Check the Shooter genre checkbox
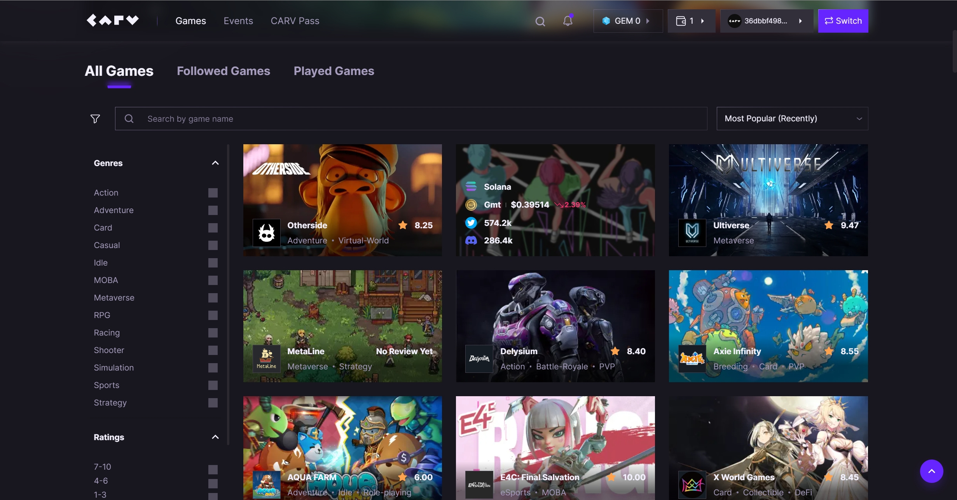Screen dimensions: 957x500 click(213, 350)
